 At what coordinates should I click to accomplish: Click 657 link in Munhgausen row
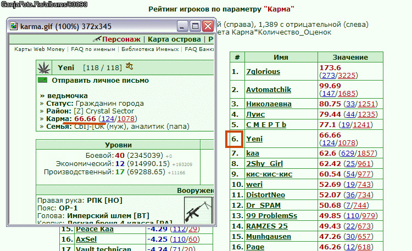(x=364, y=237)
